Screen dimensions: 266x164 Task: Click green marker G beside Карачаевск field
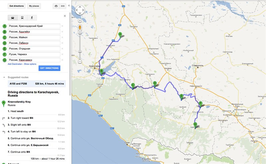pyautogui.click(x=5, y=60)
